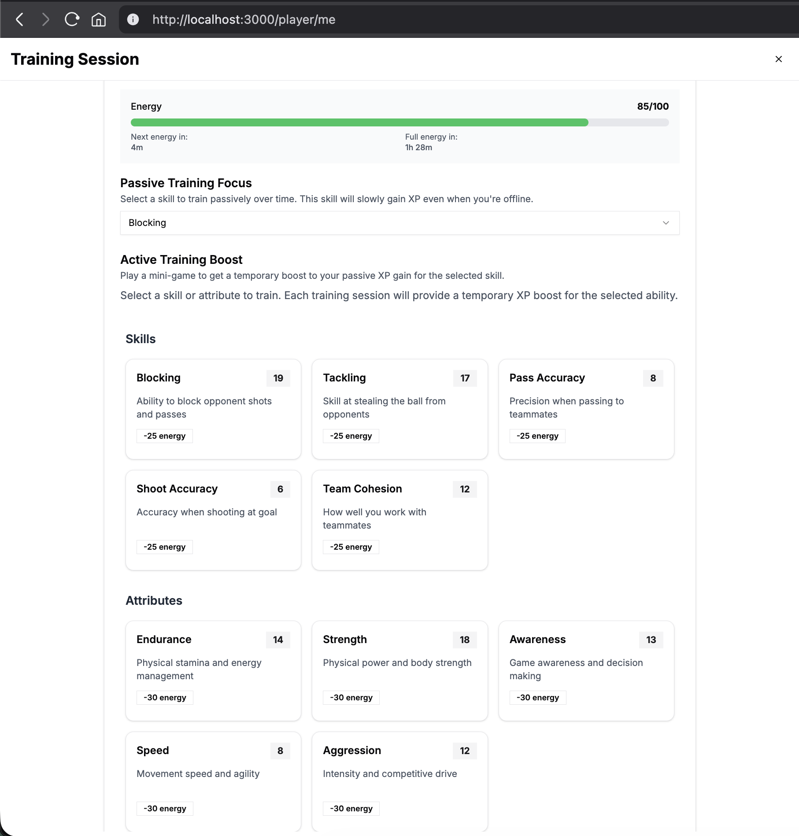Click the browser back arrow
799x836 pixels.
(x=20, y=19)
